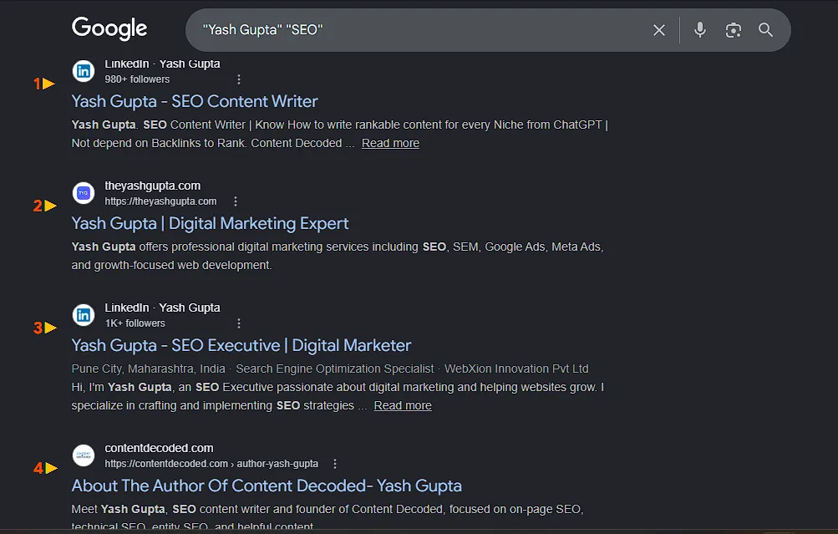Start voice search with the microphone icon

coord(700,30)
